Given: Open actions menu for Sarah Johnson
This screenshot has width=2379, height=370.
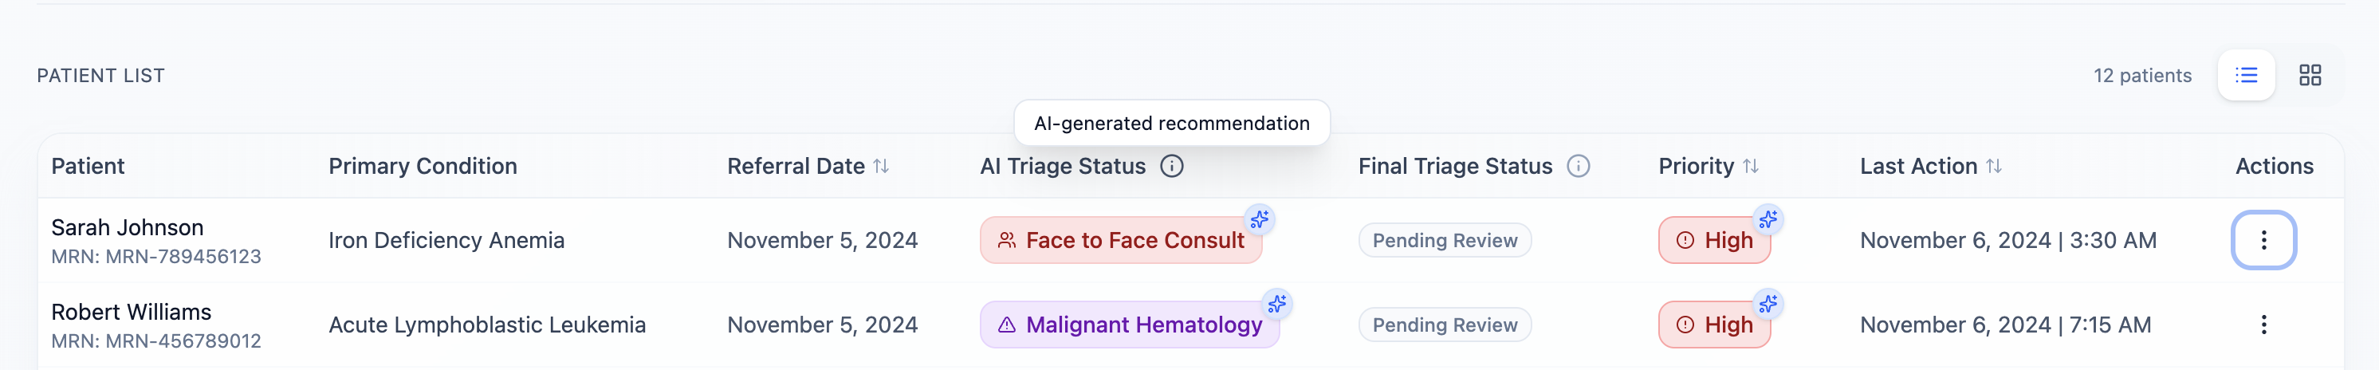Looking at the screenshot, I should pos(2263,240).
